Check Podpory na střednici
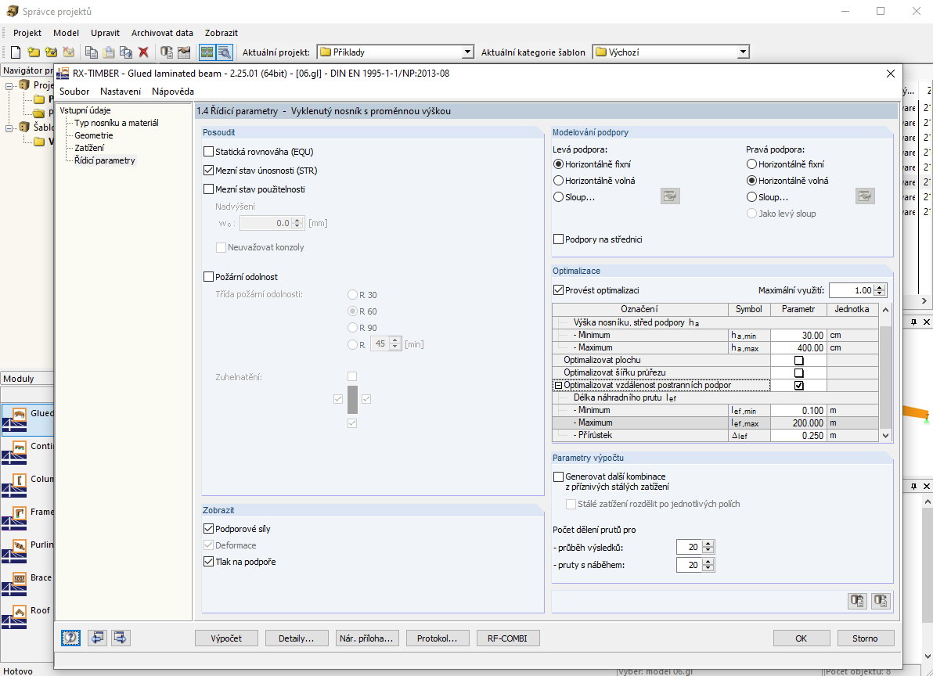Screen dimensions: 933x676 pos(558,239)
